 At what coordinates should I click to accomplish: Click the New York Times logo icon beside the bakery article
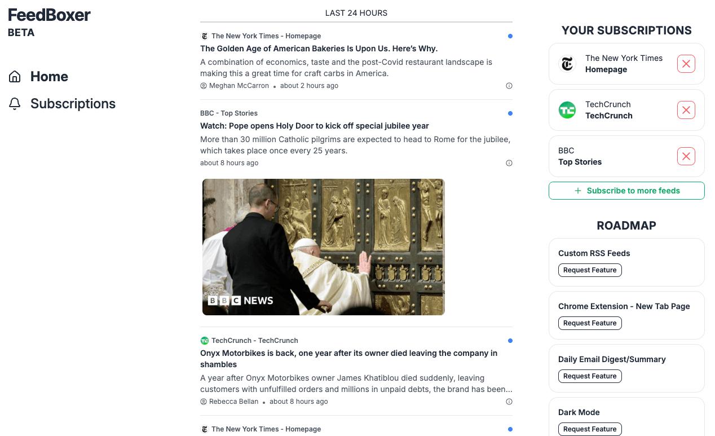pyautogui.click(x=204, y=36)
